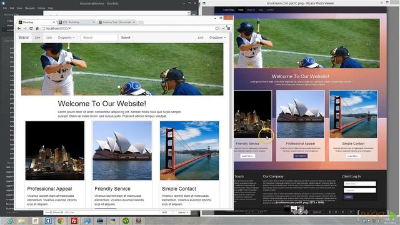
Task: Click the carousel indicator dot on baseball image
Action: [x=119, y=87]
